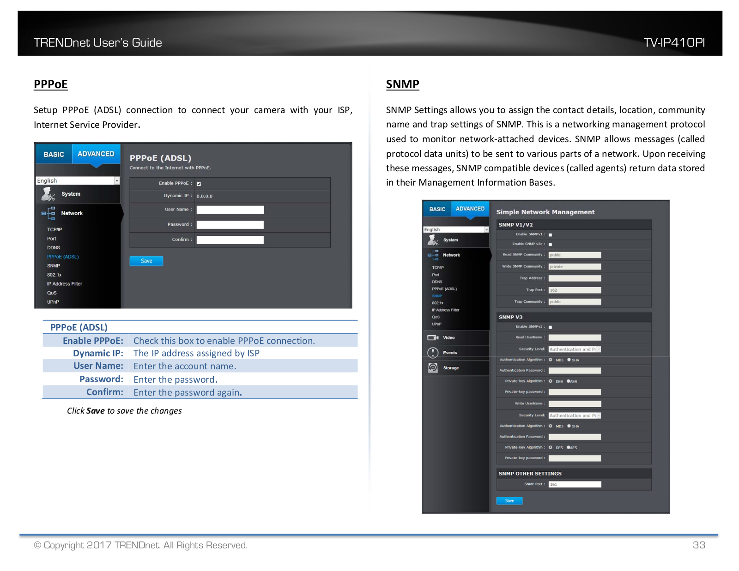Open the Events exclamation icon in the sidebar
Screen dimensions: 739x571
point(433,353)
